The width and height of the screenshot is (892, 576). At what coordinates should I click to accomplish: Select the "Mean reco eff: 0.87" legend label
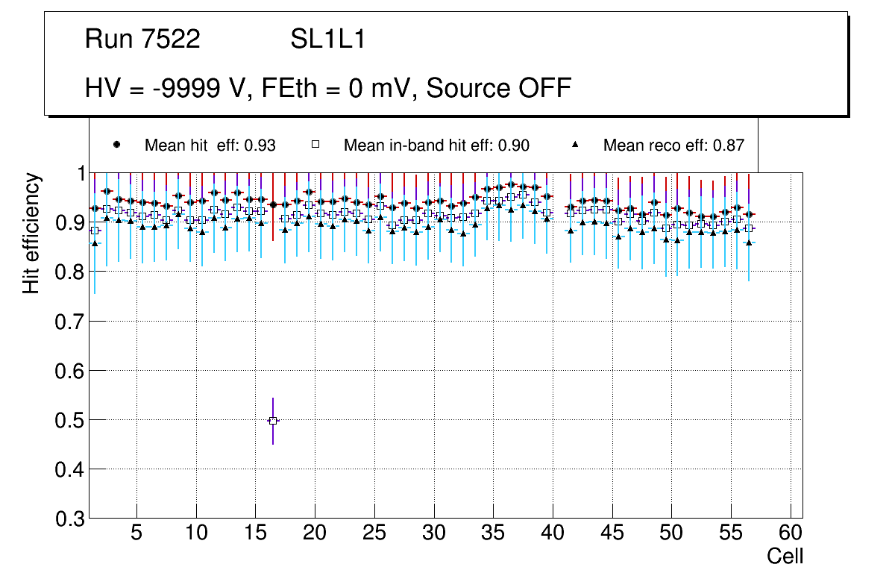coord(673,145)
